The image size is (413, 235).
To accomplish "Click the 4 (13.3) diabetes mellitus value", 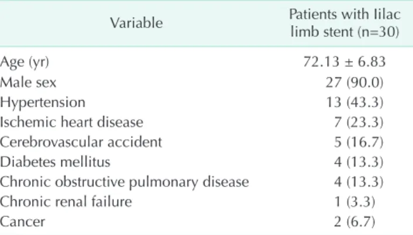I will (x=359, y=162).
